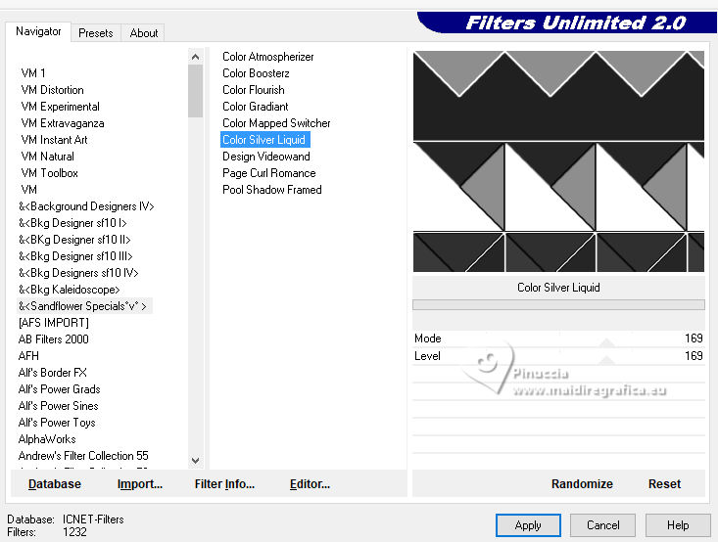Select AFH category
The image size is (718, 542).
point(28,356)
